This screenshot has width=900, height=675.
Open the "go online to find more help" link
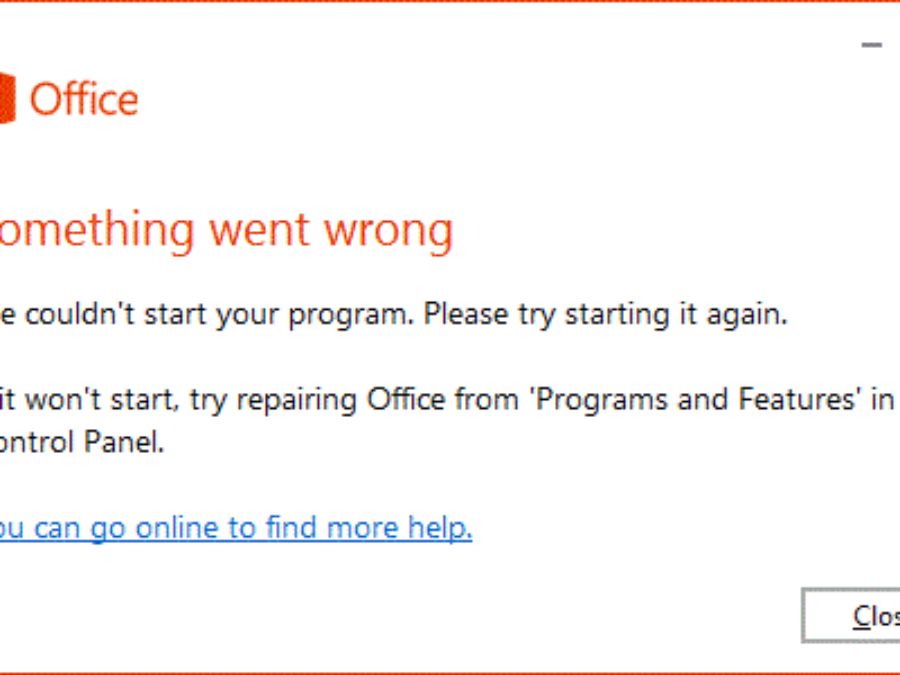click(x=232, y=529)
